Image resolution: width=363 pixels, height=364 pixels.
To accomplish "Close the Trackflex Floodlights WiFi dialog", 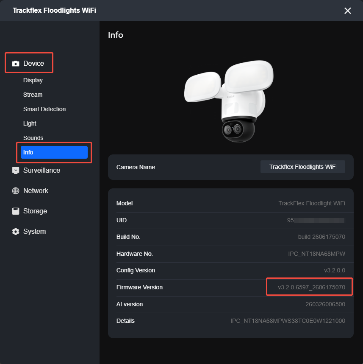I will pyautogui.click(x=347, y=11).
